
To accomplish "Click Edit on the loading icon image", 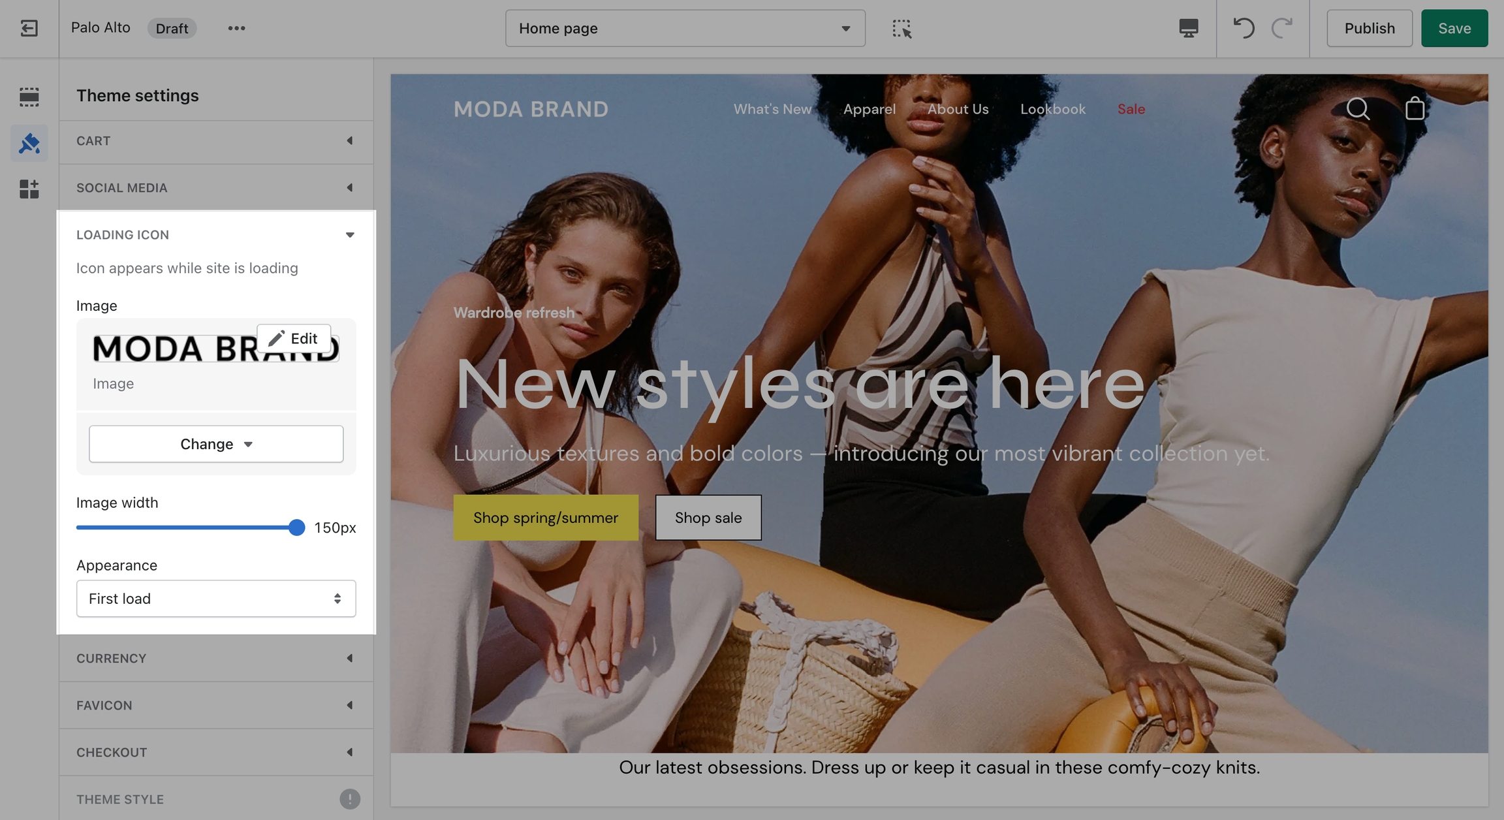I will tap(294, 338).
